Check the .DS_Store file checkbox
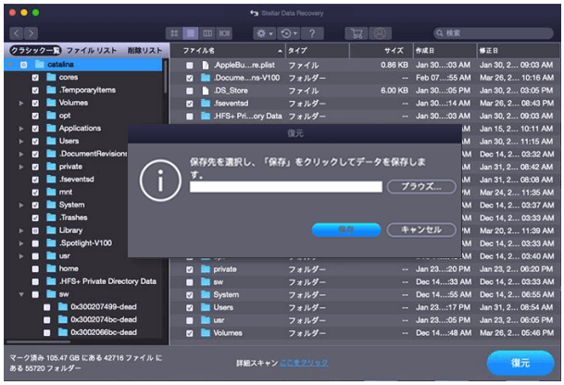 tap(190, 91)
